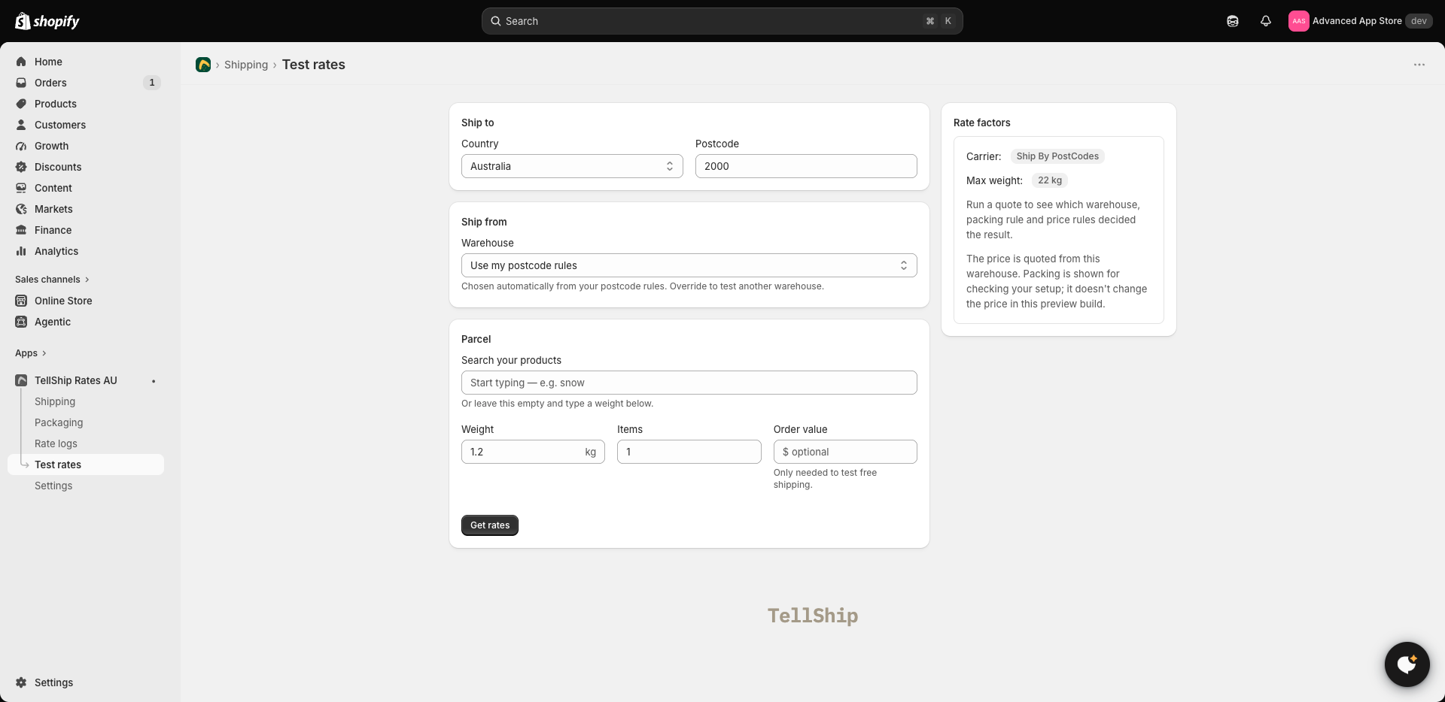Expand the Sales channels section

click(52, 280)
